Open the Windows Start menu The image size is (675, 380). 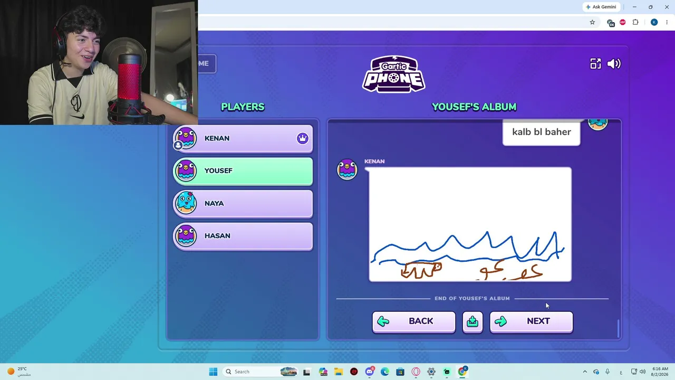pyautogui.click(x=213, y=372)
